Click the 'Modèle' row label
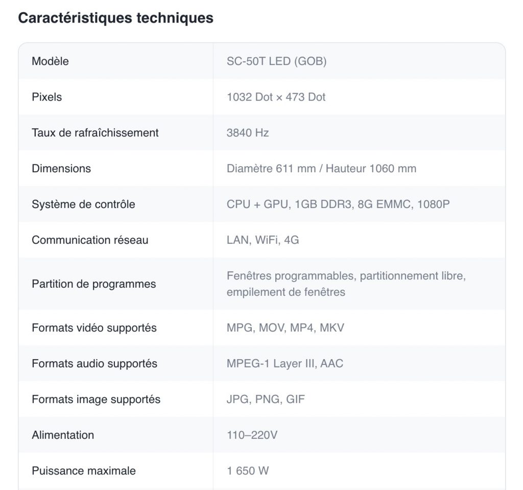523x490 pixels. pyautogui.click(x=50, y=61)
